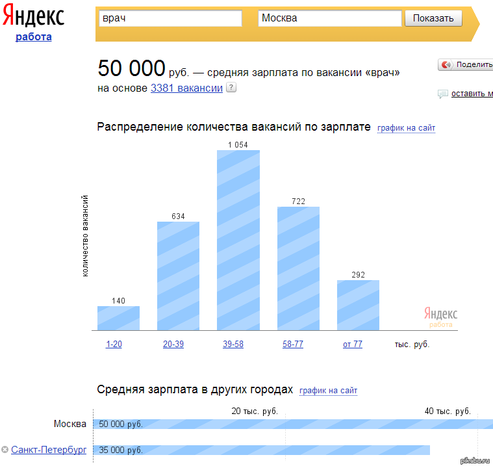
Task: Open график на сайт link near cities chart
Action: (328, 391)
